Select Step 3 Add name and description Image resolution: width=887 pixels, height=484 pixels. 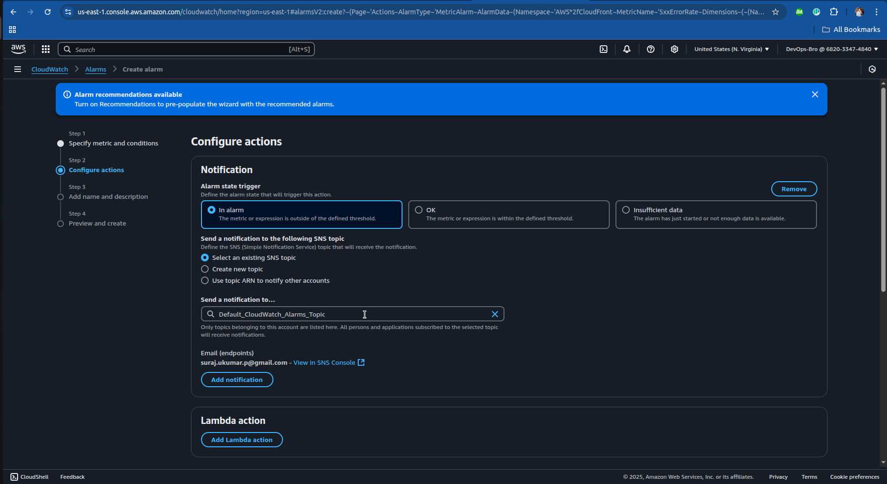(108, 196)
